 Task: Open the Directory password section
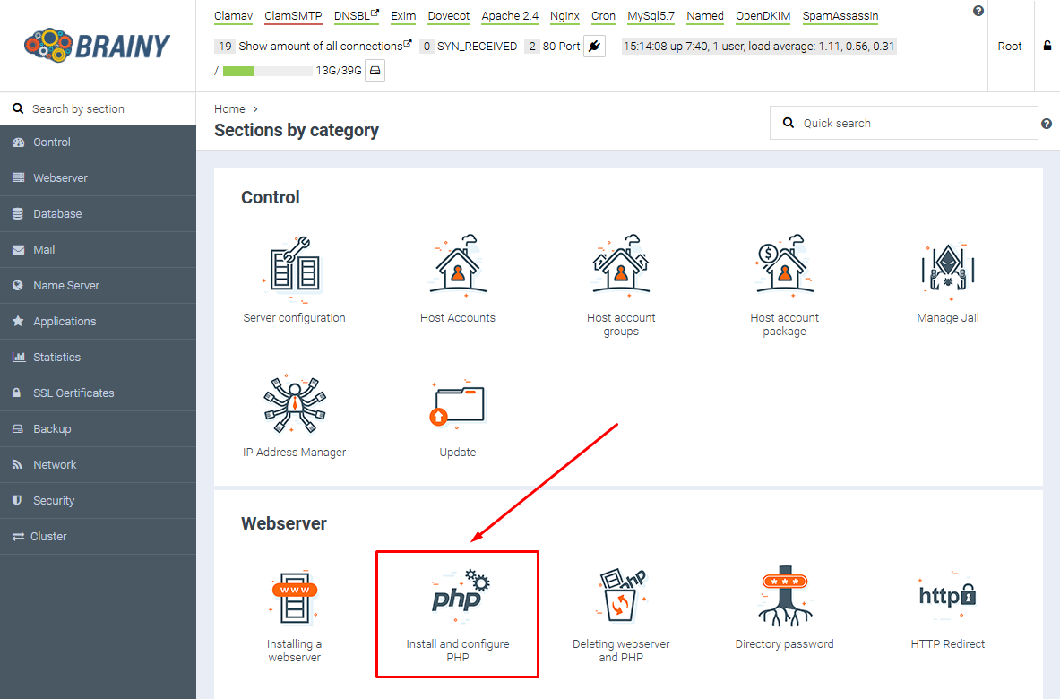pos(784,607)
